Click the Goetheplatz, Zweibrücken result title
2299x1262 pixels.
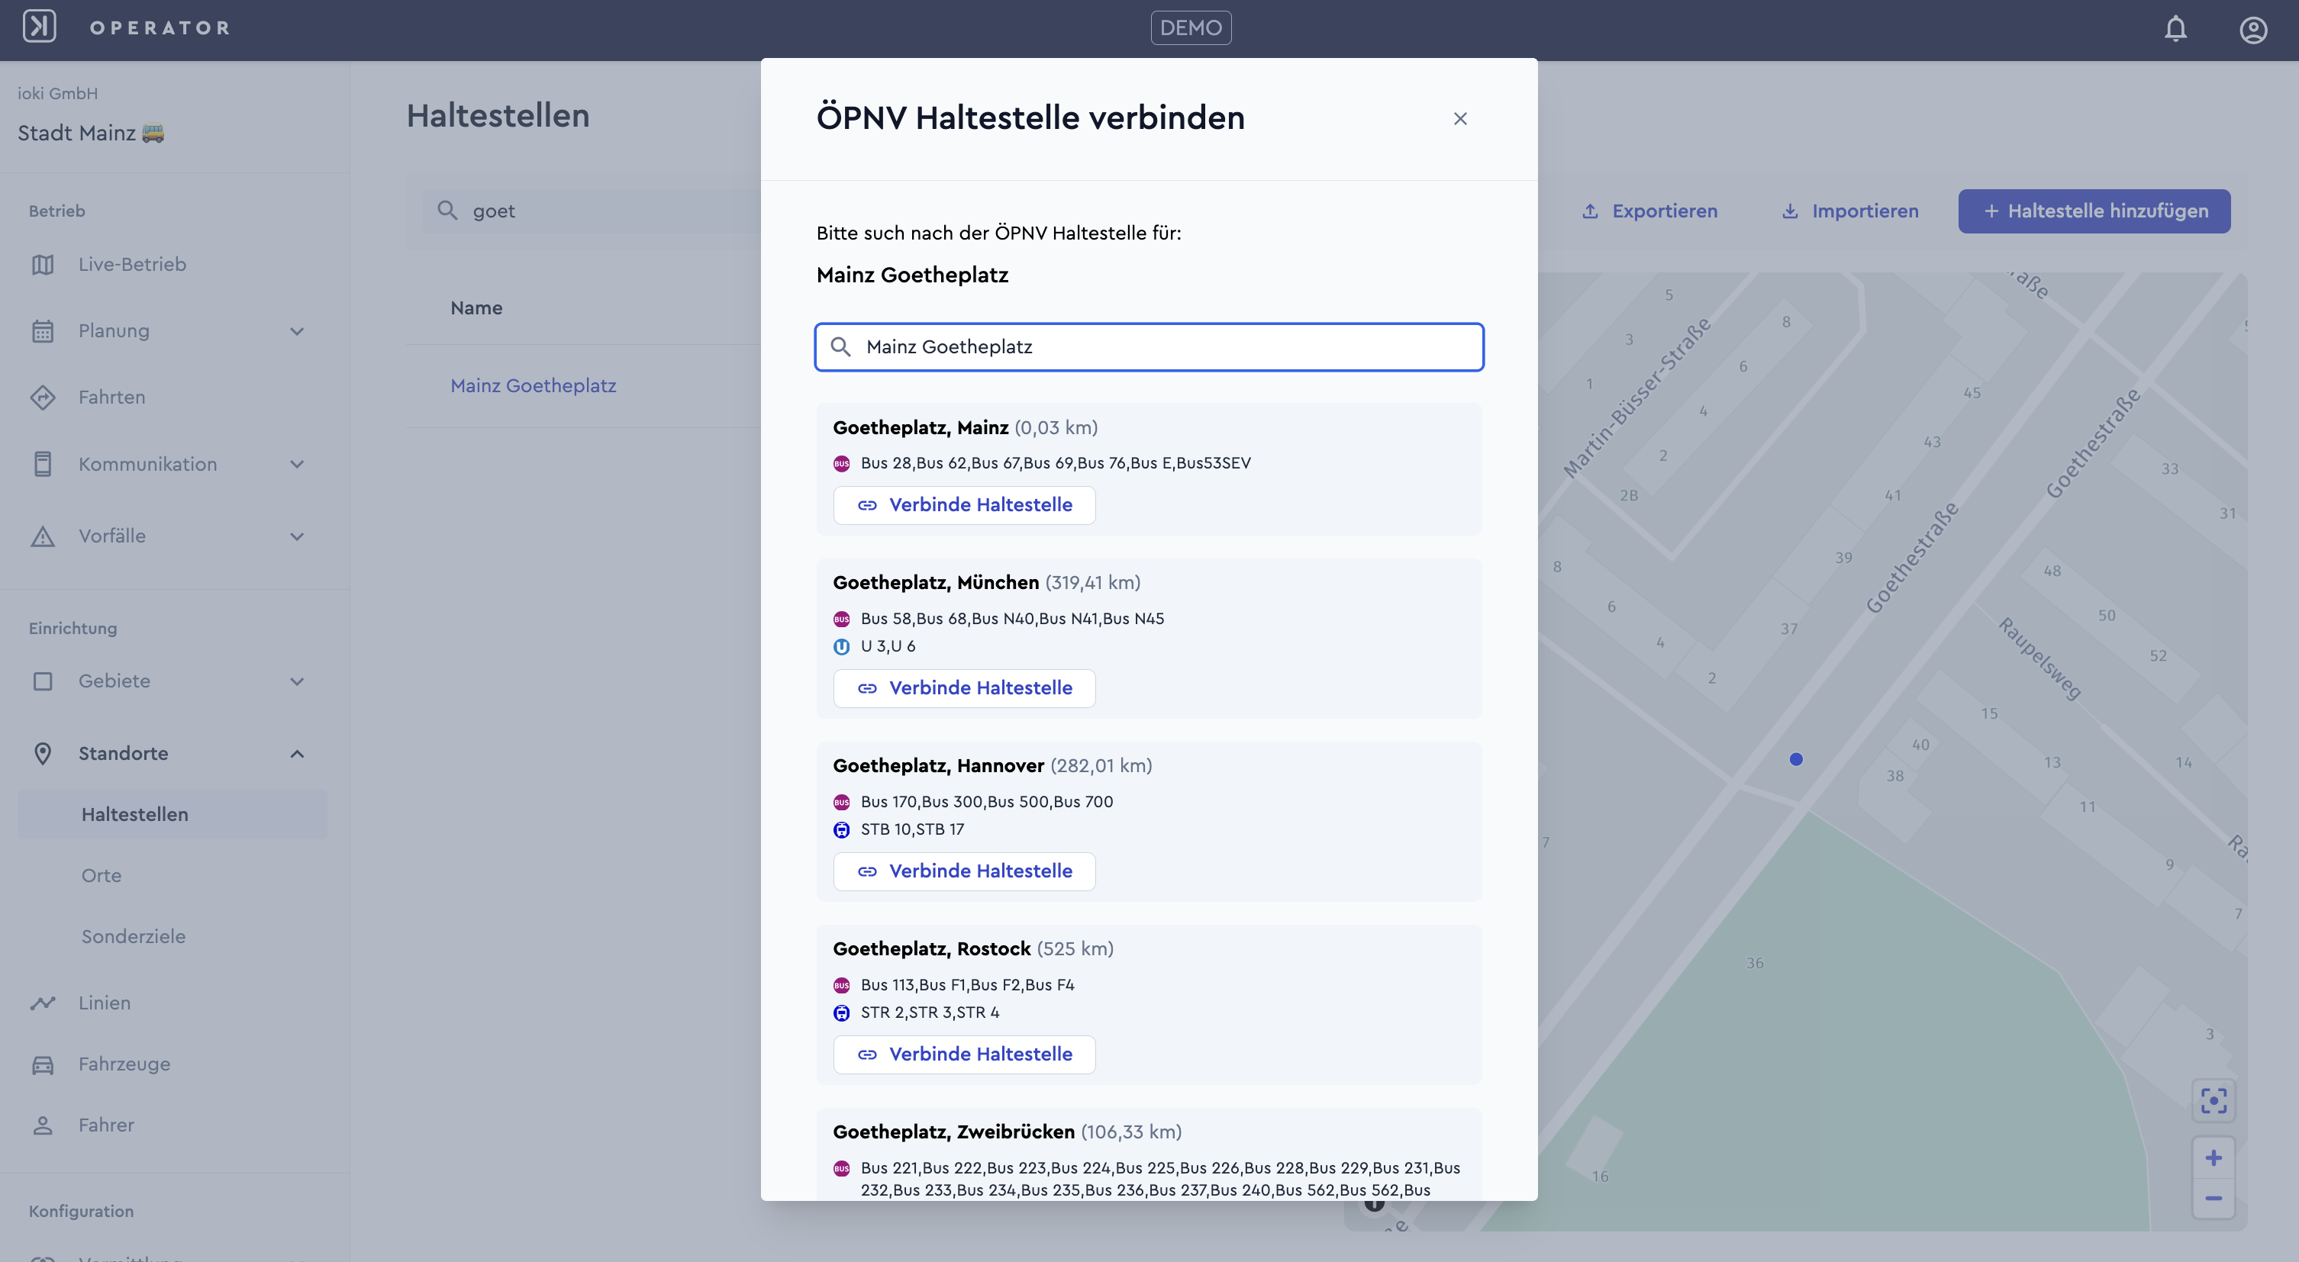tap(953, 1131)
